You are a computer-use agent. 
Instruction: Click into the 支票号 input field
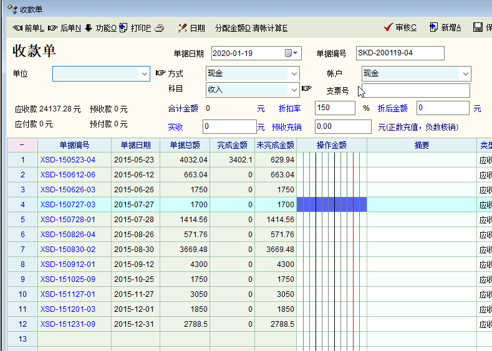(415, 91)
